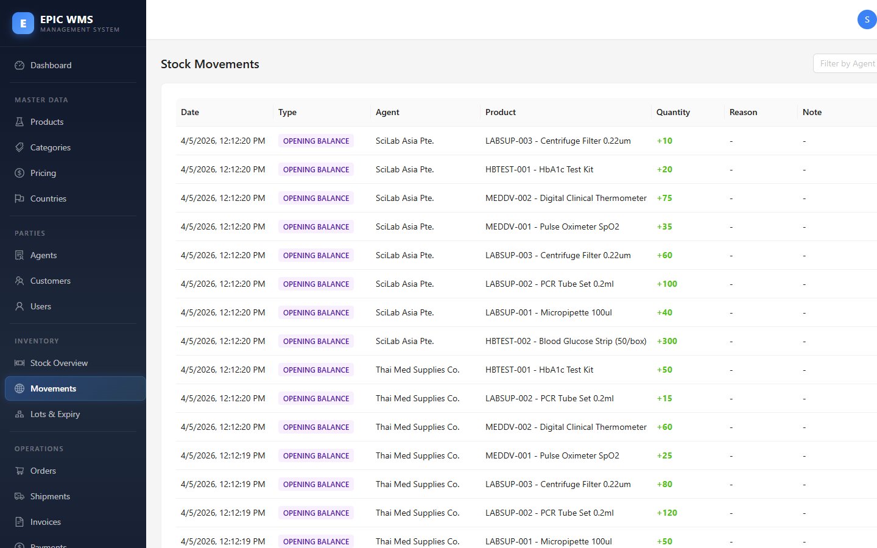Go to Dashboard page
This screenshot has height=548, width=877.
[76, 65]
